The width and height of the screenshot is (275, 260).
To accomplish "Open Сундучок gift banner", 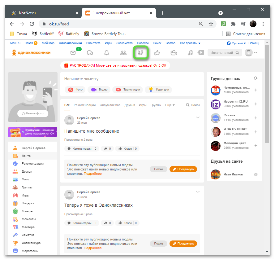I will pyautogui.click(x=32, y=132).
